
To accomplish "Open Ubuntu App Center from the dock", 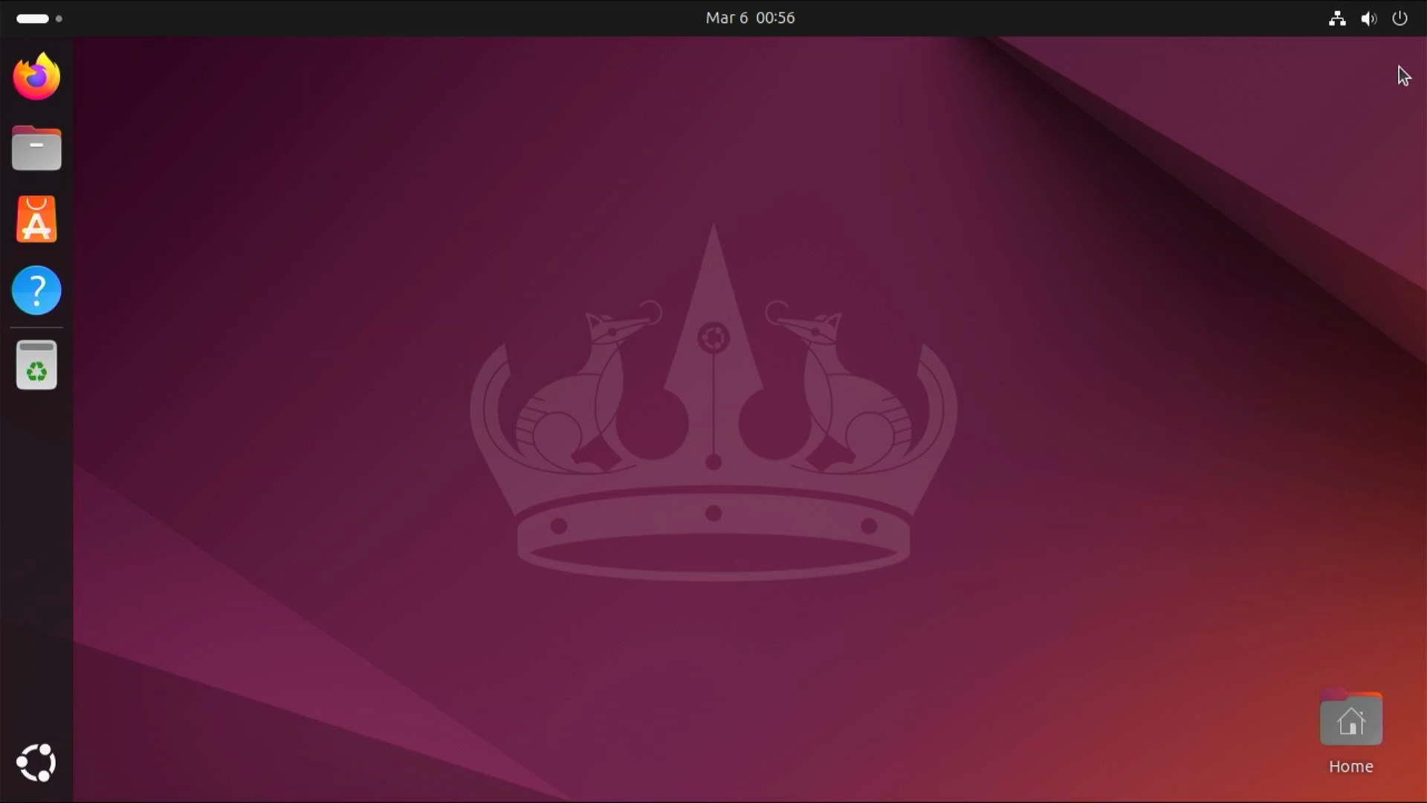I will (x=36, y=219).
